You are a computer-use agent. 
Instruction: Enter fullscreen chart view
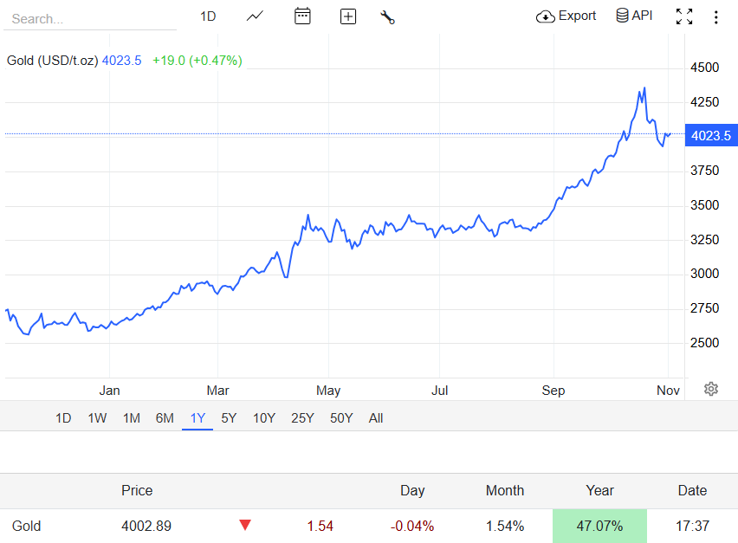click(x=684, y=16)
